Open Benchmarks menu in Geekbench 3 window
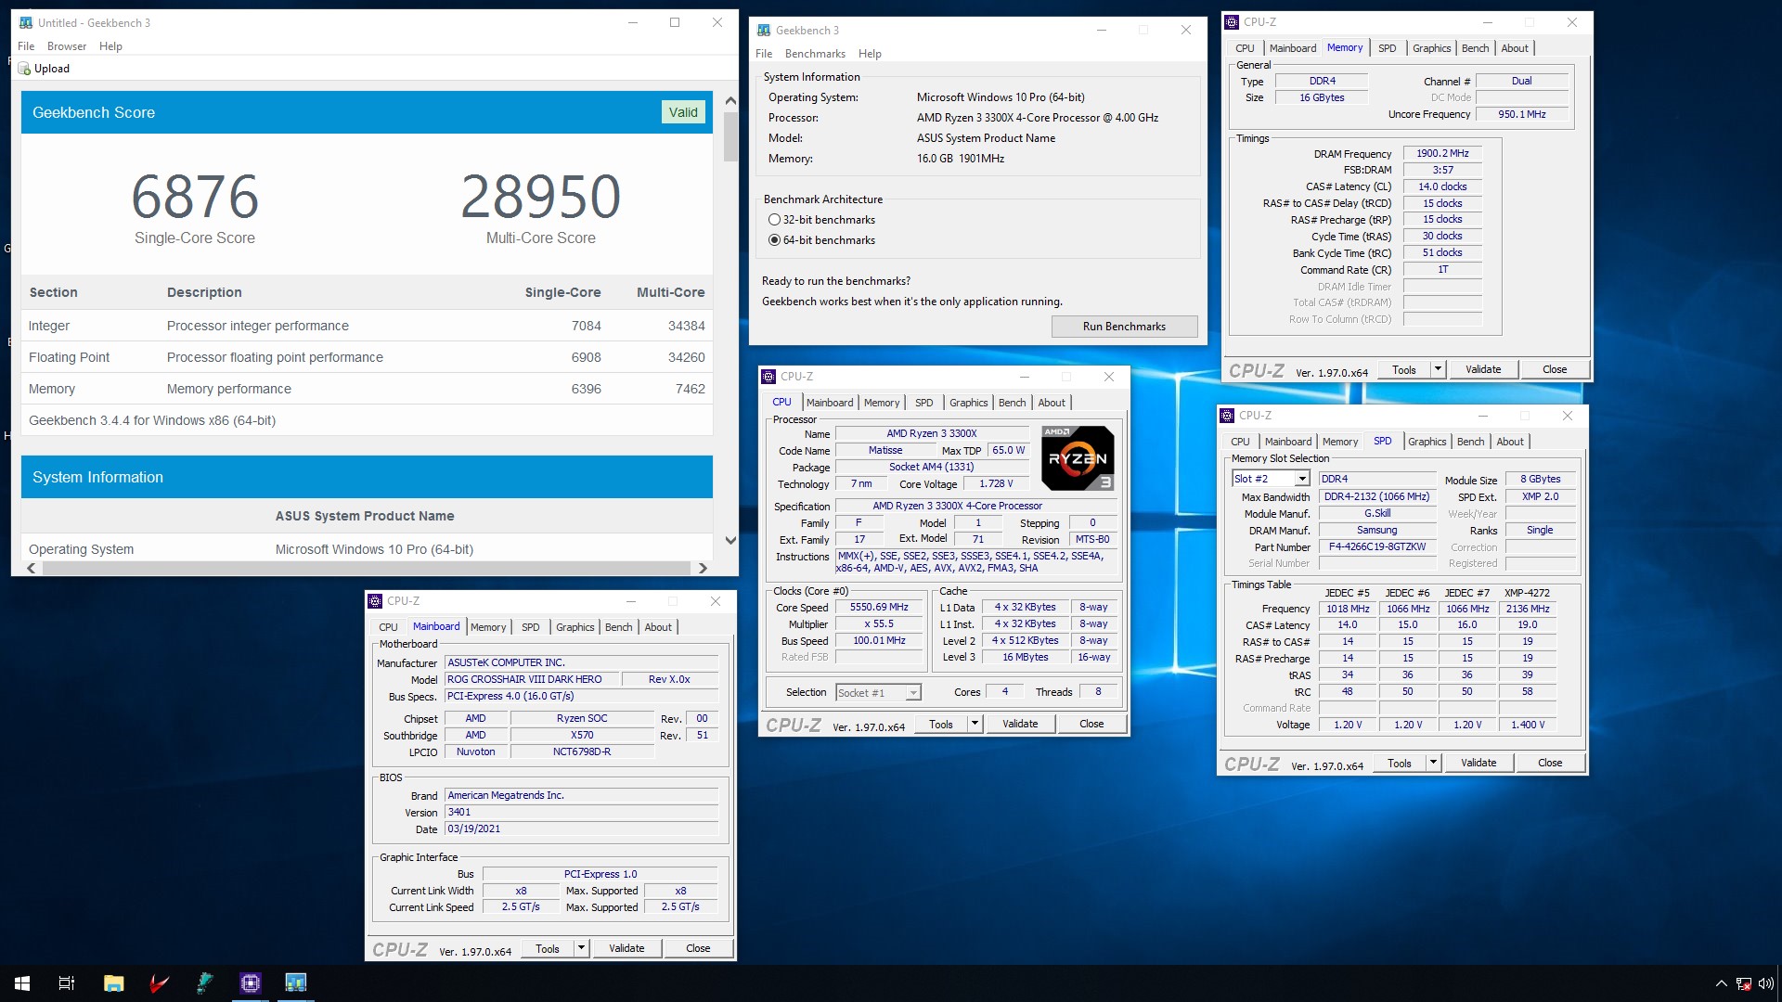 (x=815, y=54)
